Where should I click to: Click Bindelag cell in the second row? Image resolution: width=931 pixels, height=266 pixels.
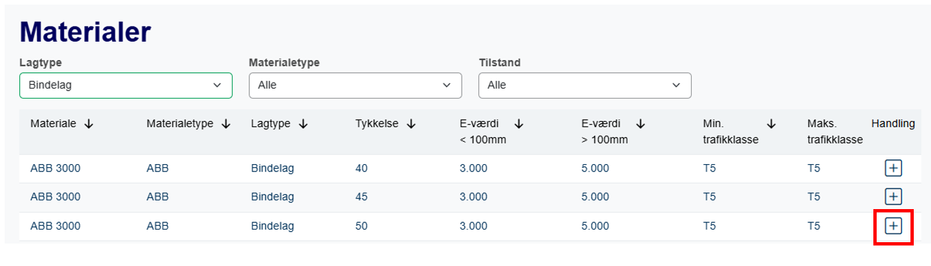click(272, 197)
